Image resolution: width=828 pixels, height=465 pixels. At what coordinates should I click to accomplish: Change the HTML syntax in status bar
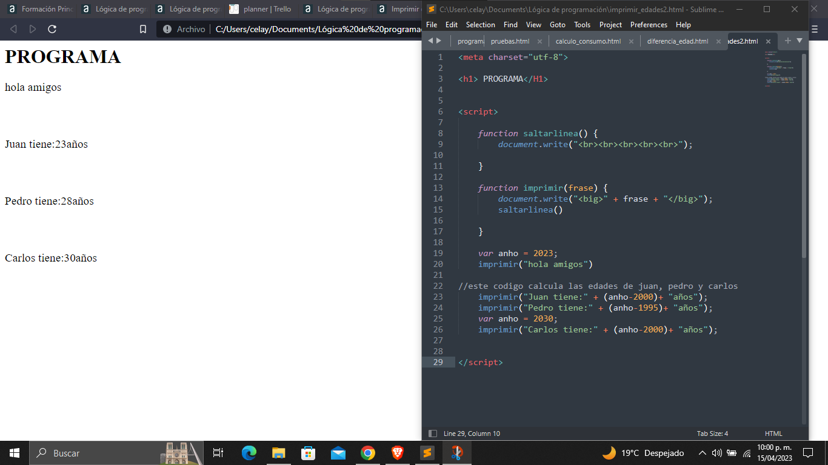click(x=773, y=434)
